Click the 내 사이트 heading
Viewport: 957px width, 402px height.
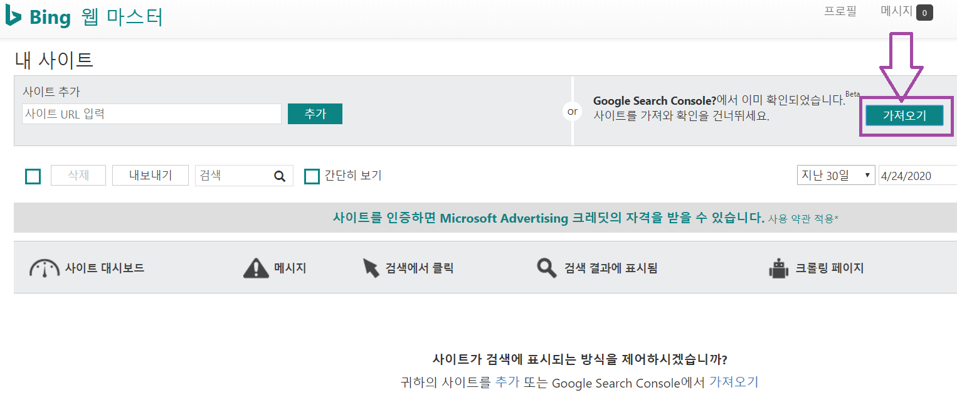coord(54,60)
